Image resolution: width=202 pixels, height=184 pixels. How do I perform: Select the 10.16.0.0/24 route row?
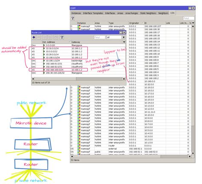click(x=78, y=48)
